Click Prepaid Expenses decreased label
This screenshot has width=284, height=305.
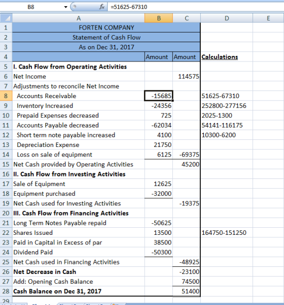coord(58,115)
